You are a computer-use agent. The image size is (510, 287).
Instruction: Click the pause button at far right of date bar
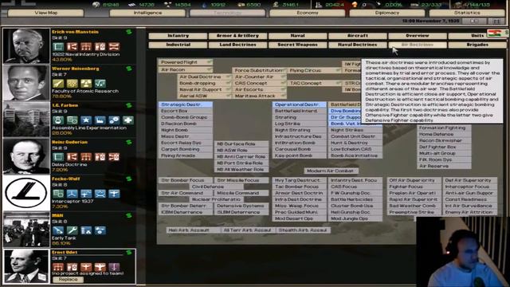coord(496,22)
